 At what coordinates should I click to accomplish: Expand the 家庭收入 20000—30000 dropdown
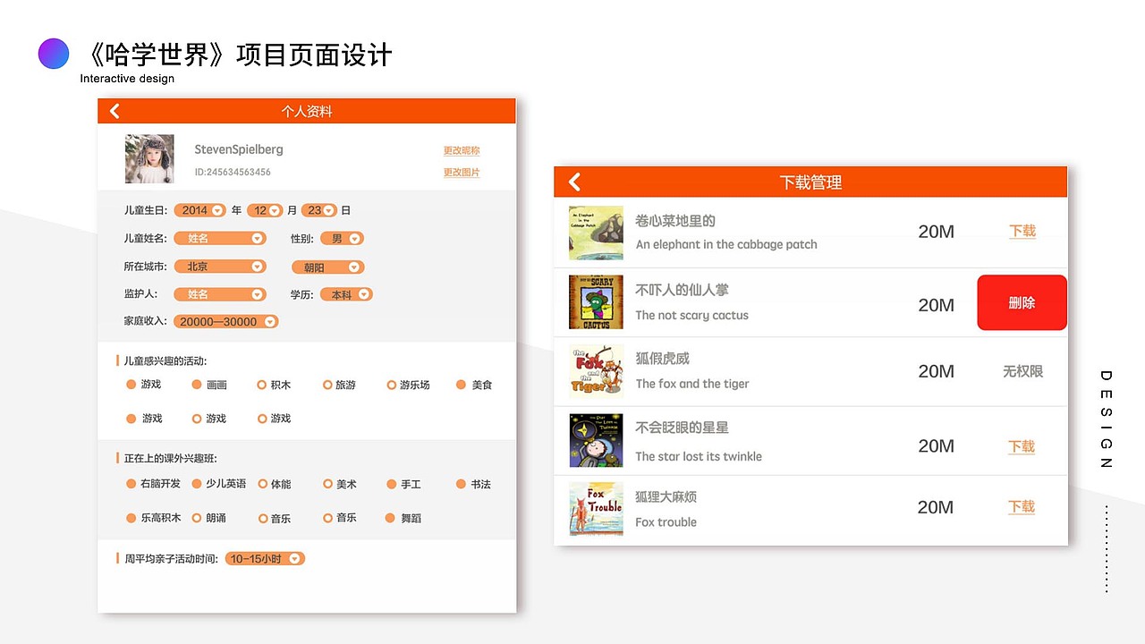point(226,321)
